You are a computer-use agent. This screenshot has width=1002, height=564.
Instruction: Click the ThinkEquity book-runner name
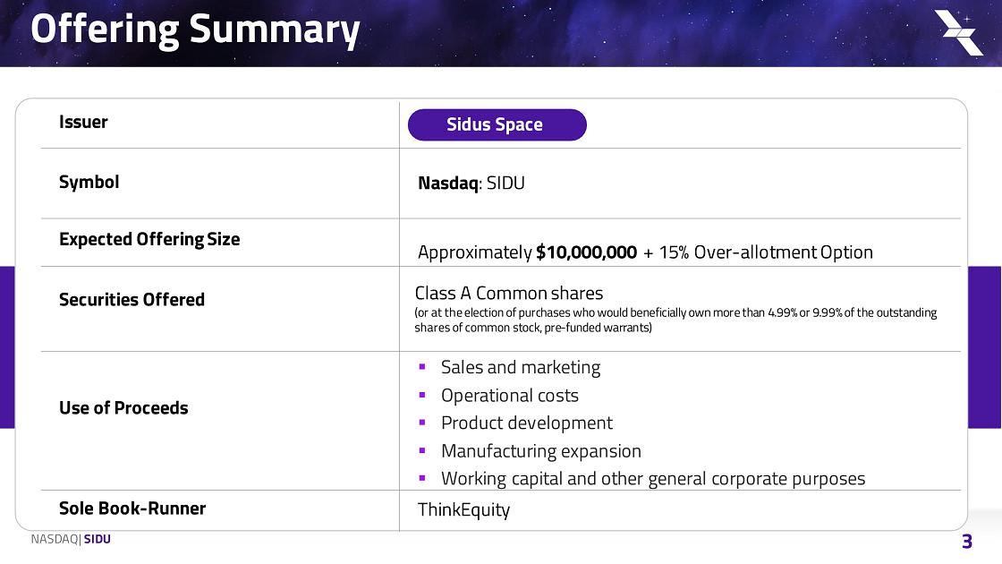[x=463, y=510]
